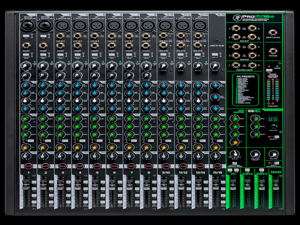Screen dimensions: 300x225
Task: Click the channel 1 gain knob
Action: pyautogui.click(x=25, y=65)
